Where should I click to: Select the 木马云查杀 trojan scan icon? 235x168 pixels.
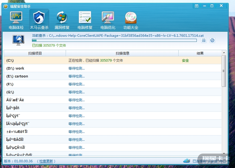click(x=39, y=20)
